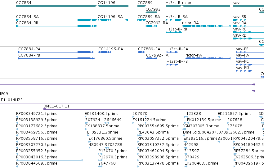Select Dmel_dig_004307_0709_2662.3prime feature
The image size is (264, 168).
[x=219, y=132]
